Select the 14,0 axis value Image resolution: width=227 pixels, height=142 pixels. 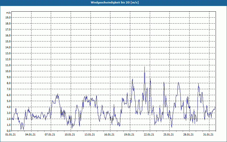(x=8, y=47)
